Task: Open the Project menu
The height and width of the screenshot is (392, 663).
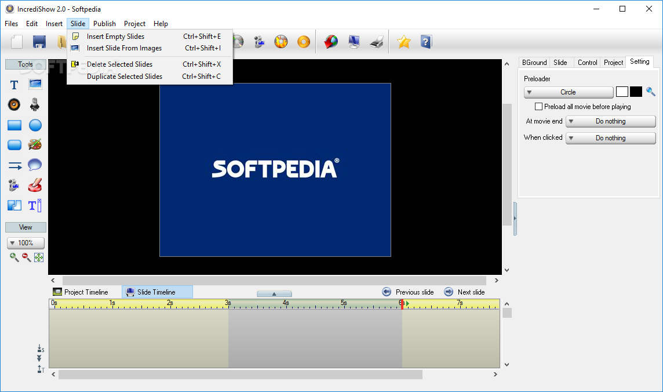Action: coord(134,24)
